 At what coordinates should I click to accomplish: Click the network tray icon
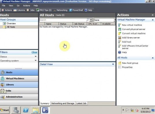[132, 110]
